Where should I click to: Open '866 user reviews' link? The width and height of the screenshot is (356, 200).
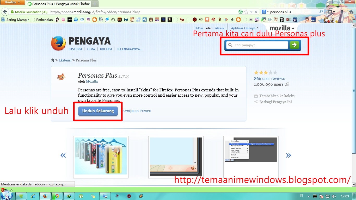pyautogui.click(x=269, y=78)
